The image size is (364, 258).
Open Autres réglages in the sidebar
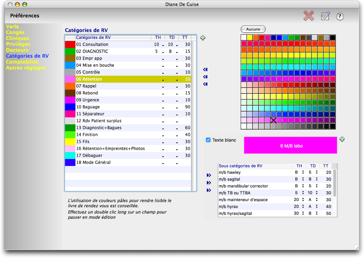26,68
